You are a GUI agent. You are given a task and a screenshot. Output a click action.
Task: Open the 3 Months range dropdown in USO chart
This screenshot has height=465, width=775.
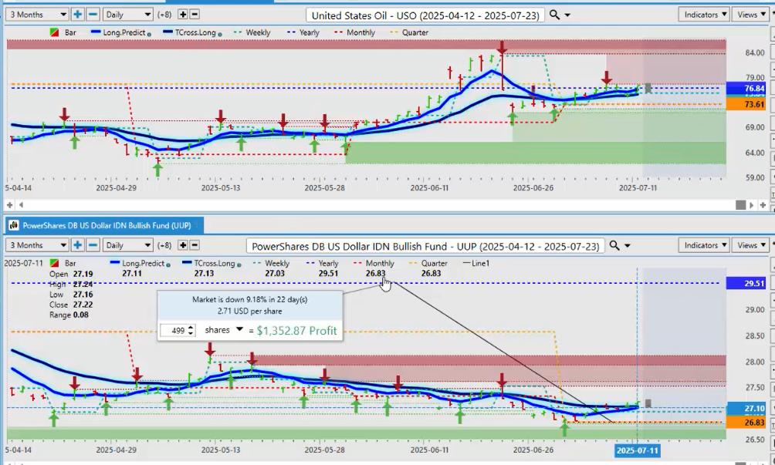(x=36, y=14)
